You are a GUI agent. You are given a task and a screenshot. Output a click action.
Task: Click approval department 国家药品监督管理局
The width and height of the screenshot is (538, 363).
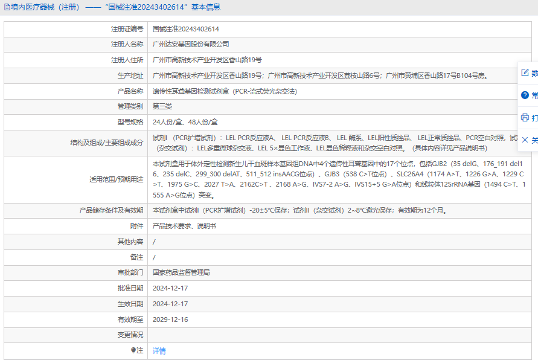[181, 272]
